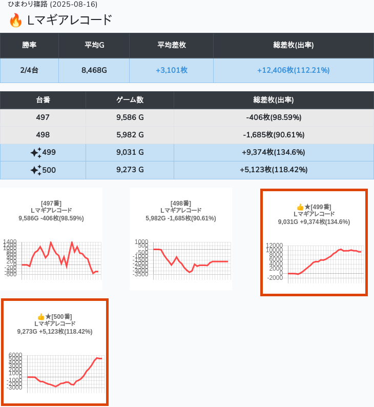Click the Lマギアレコード page heading
374x407 pixels.
coord(69,21)
